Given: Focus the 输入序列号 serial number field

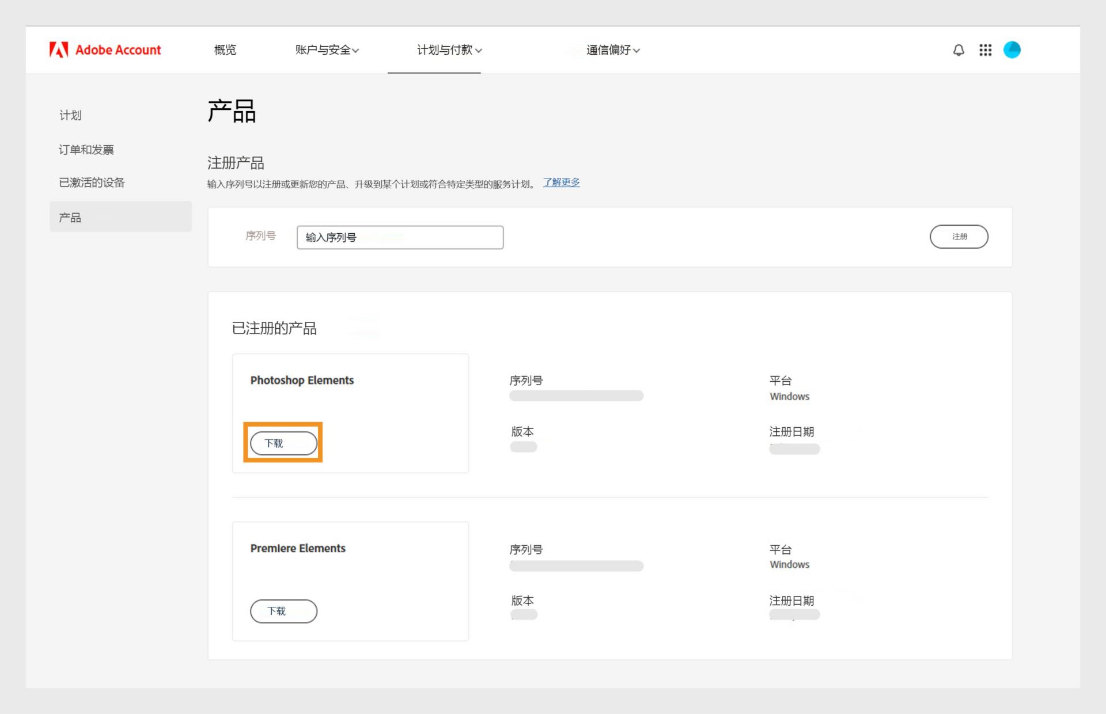Looking at the screenshot, I should [x=400, y=237].
